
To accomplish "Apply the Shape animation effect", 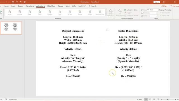I will coord(80,12).
